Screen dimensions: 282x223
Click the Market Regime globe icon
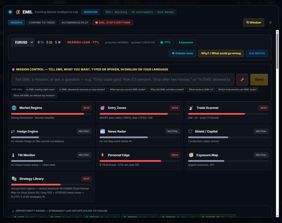pos(14,108)
